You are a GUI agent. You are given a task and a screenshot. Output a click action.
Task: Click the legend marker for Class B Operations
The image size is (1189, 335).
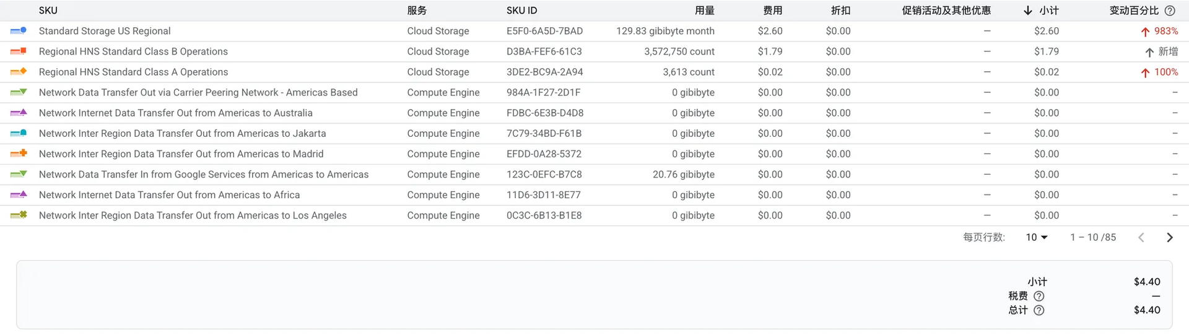(19, 51)
